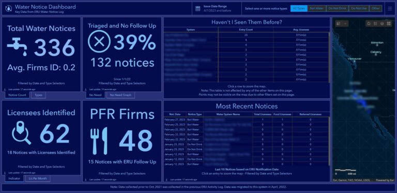Click last-update icon under Most Recent Notices

pos(166,180)
